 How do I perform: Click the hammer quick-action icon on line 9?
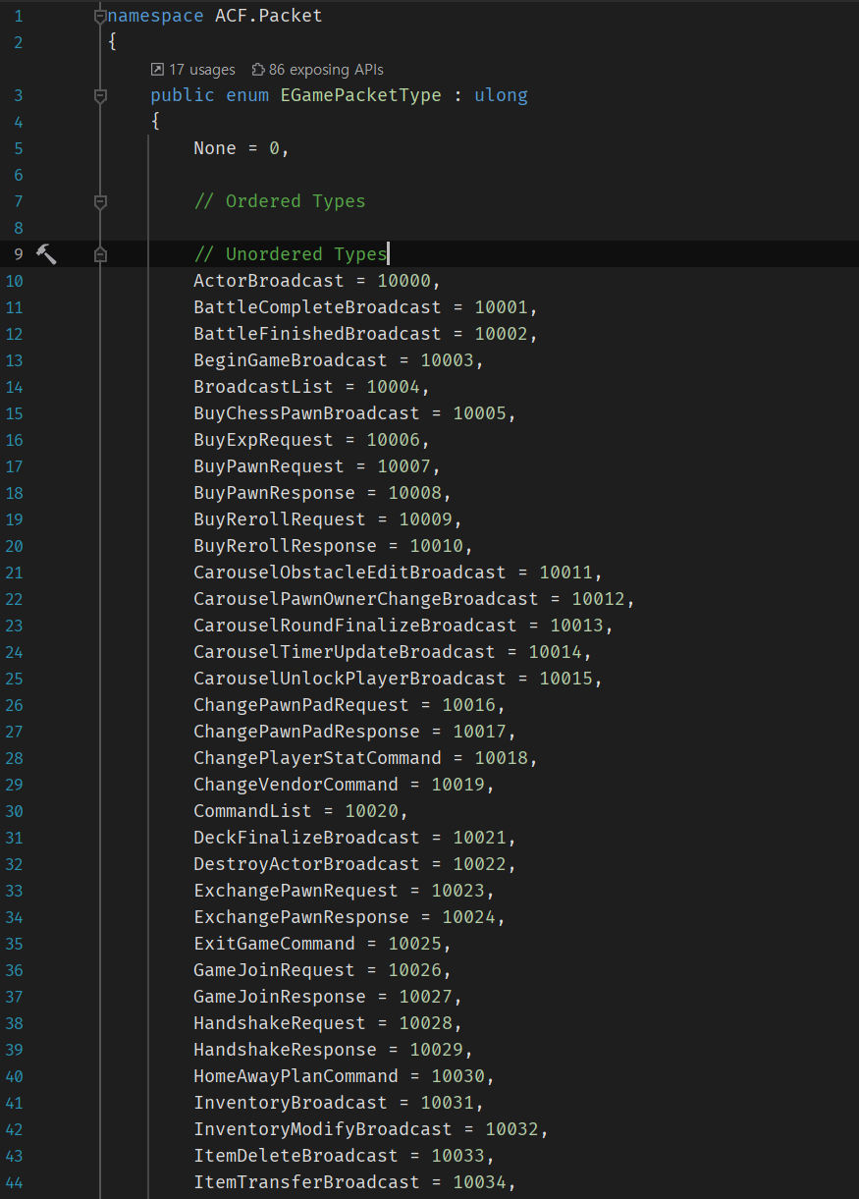[46, 254]
